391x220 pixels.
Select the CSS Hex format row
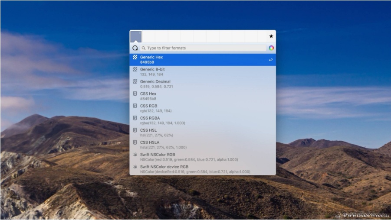tap(203, 96)
